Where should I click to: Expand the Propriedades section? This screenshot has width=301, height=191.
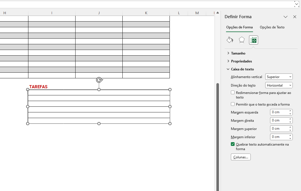241,61
